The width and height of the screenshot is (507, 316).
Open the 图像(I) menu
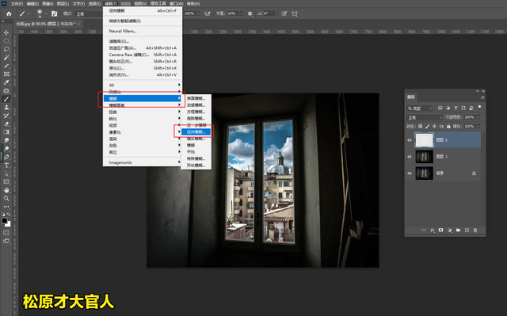pos(48,3)
